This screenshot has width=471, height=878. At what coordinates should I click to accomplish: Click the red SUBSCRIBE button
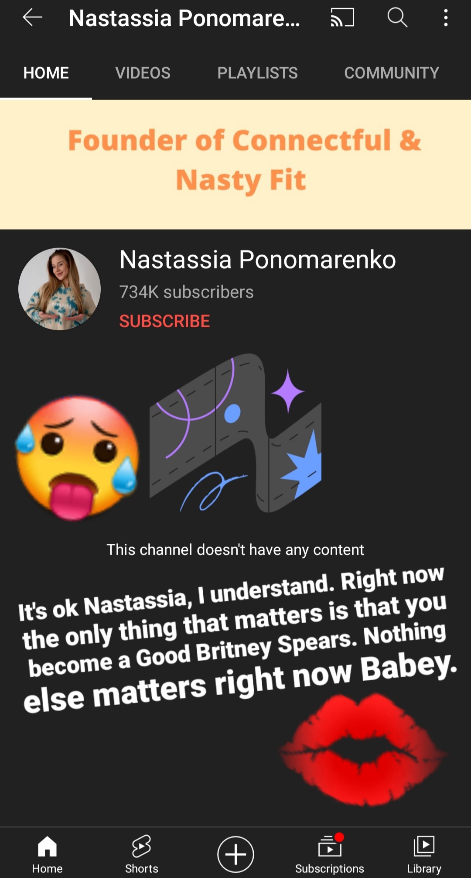(x=164, y=321)
